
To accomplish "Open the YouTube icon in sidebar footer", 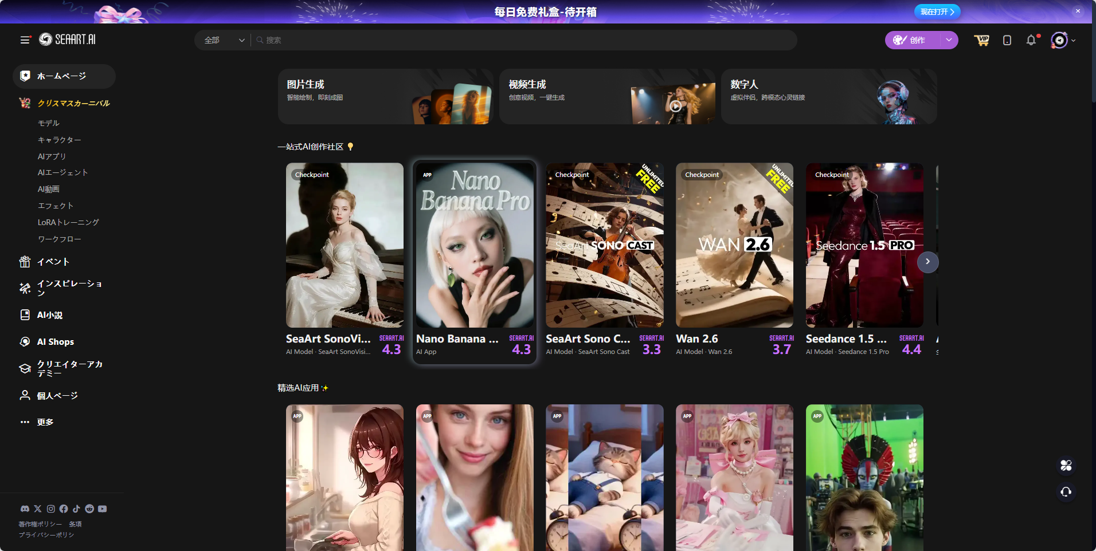I will coord(102,509).
